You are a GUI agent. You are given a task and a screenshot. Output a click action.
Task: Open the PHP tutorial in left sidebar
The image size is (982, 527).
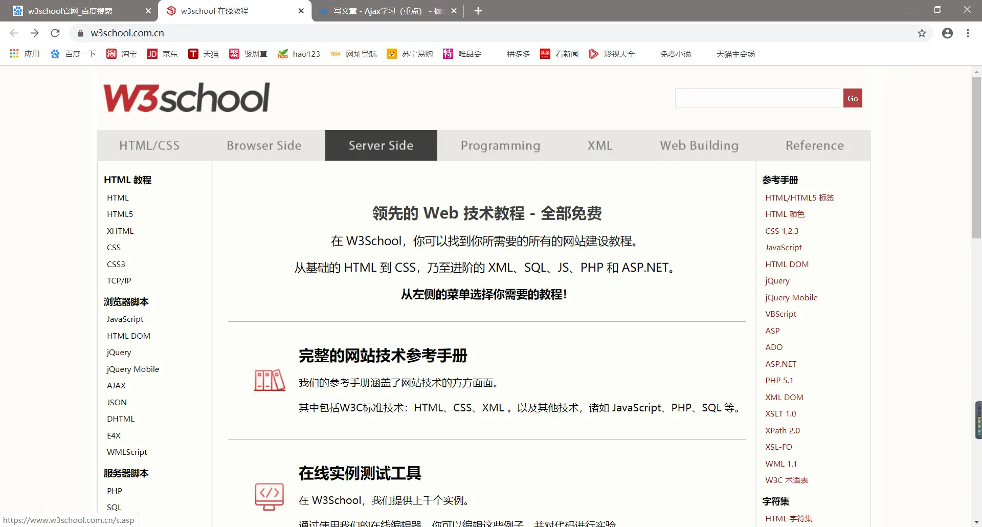tap(115, 491)
